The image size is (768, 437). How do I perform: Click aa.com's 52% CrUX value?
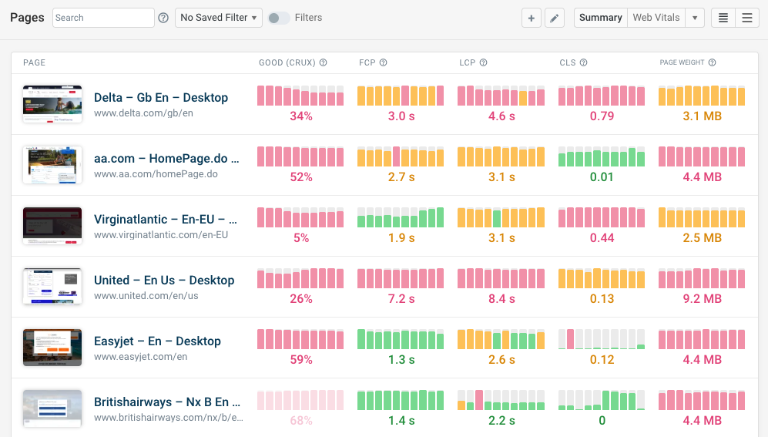(x=300, y=176)
